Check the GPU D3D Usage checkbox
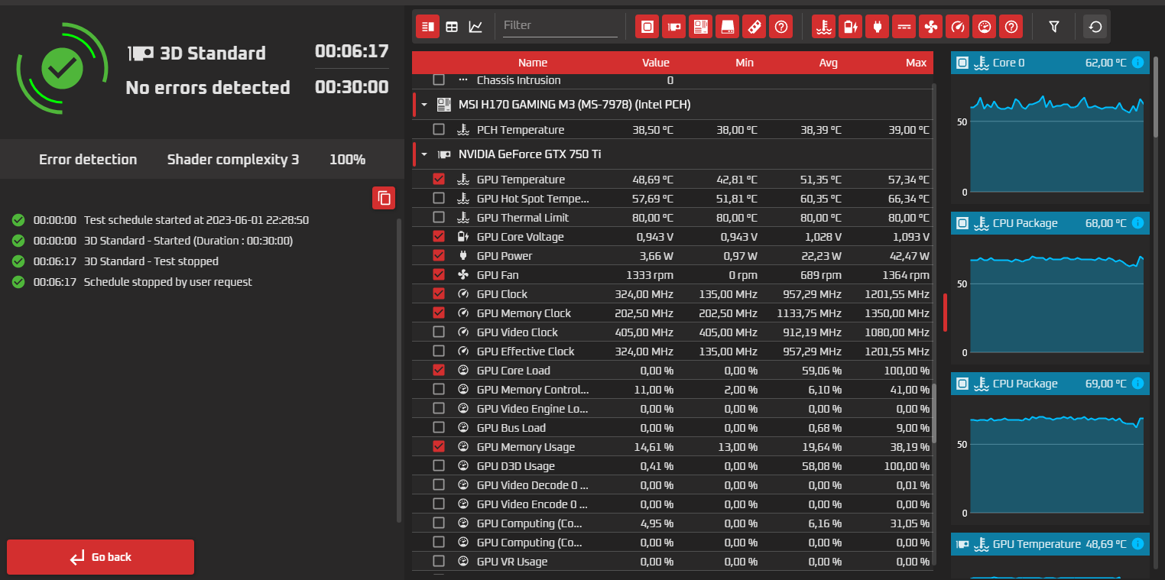The height and width of the screenshot is (580, 1165). (x=439, y=466)
